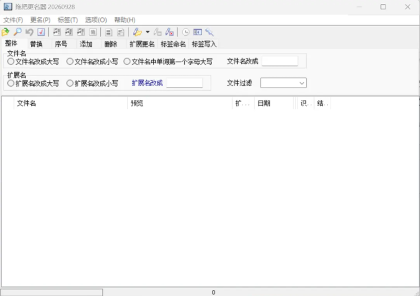Click the document page icon beside list icon
Screen dimensions: 420x296
point(121,32)
